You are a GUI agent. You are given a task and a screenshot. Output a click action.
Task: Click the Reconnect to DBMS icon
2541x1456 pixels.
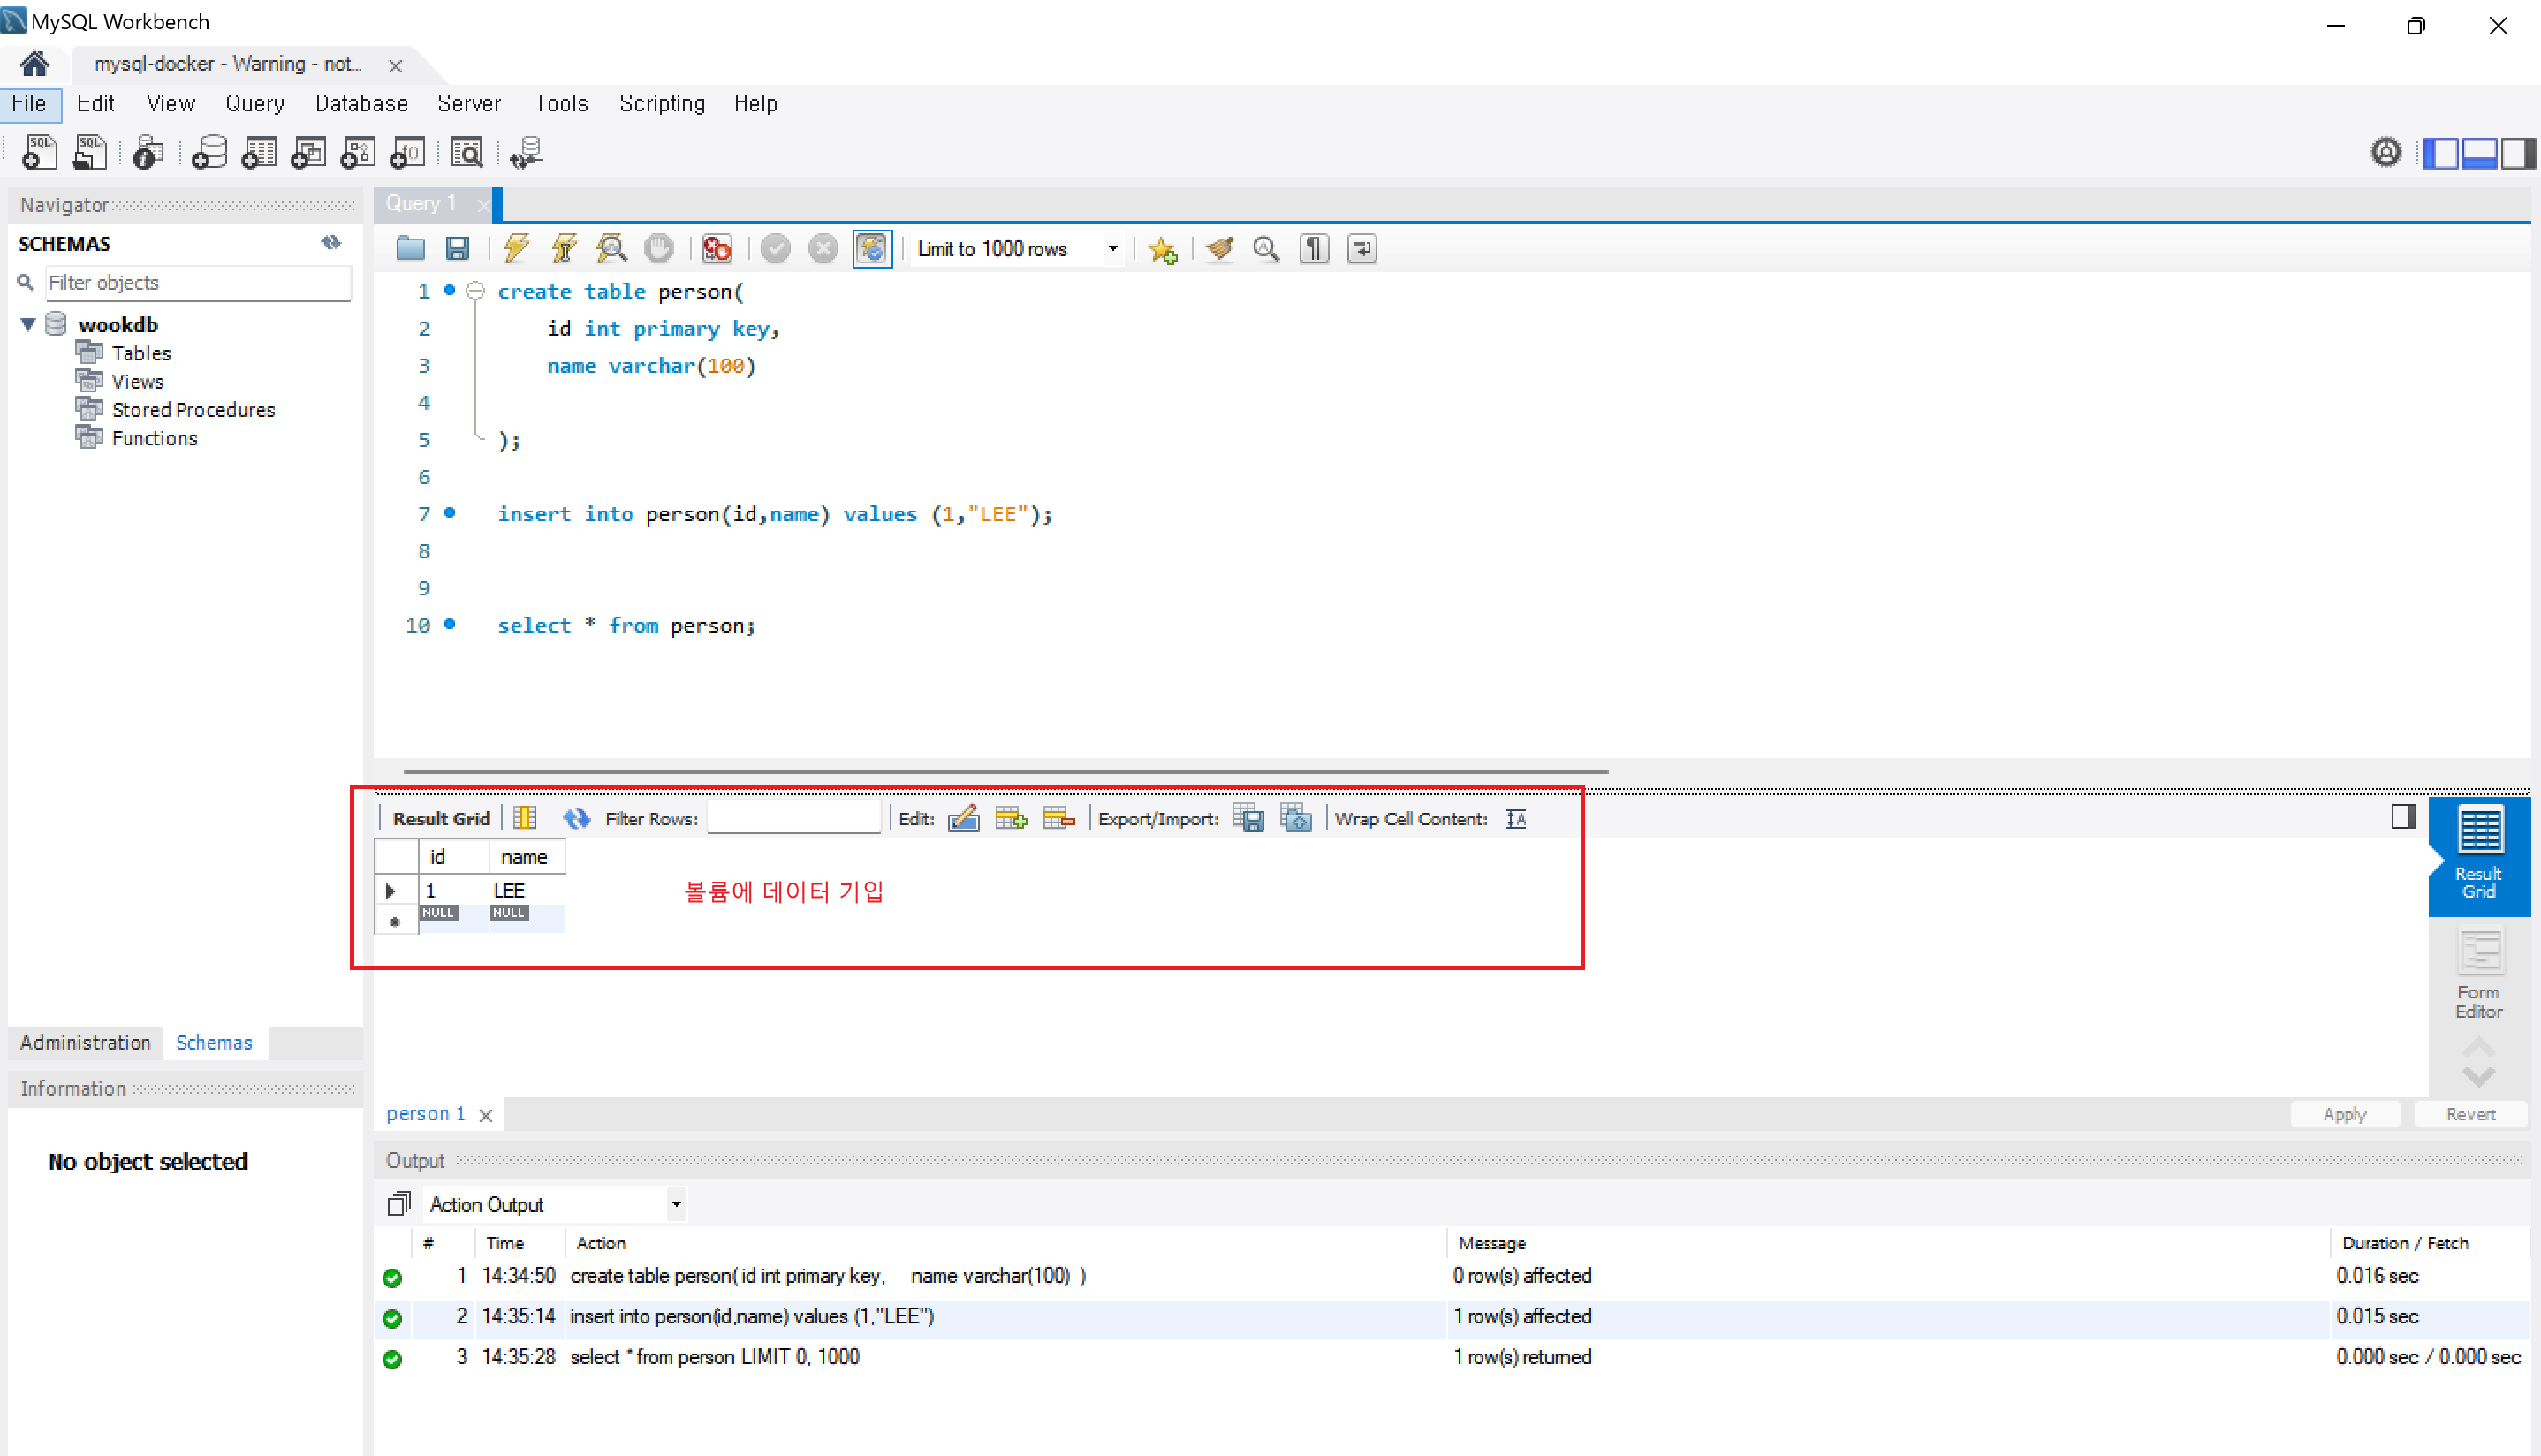[x=526, y=152]
